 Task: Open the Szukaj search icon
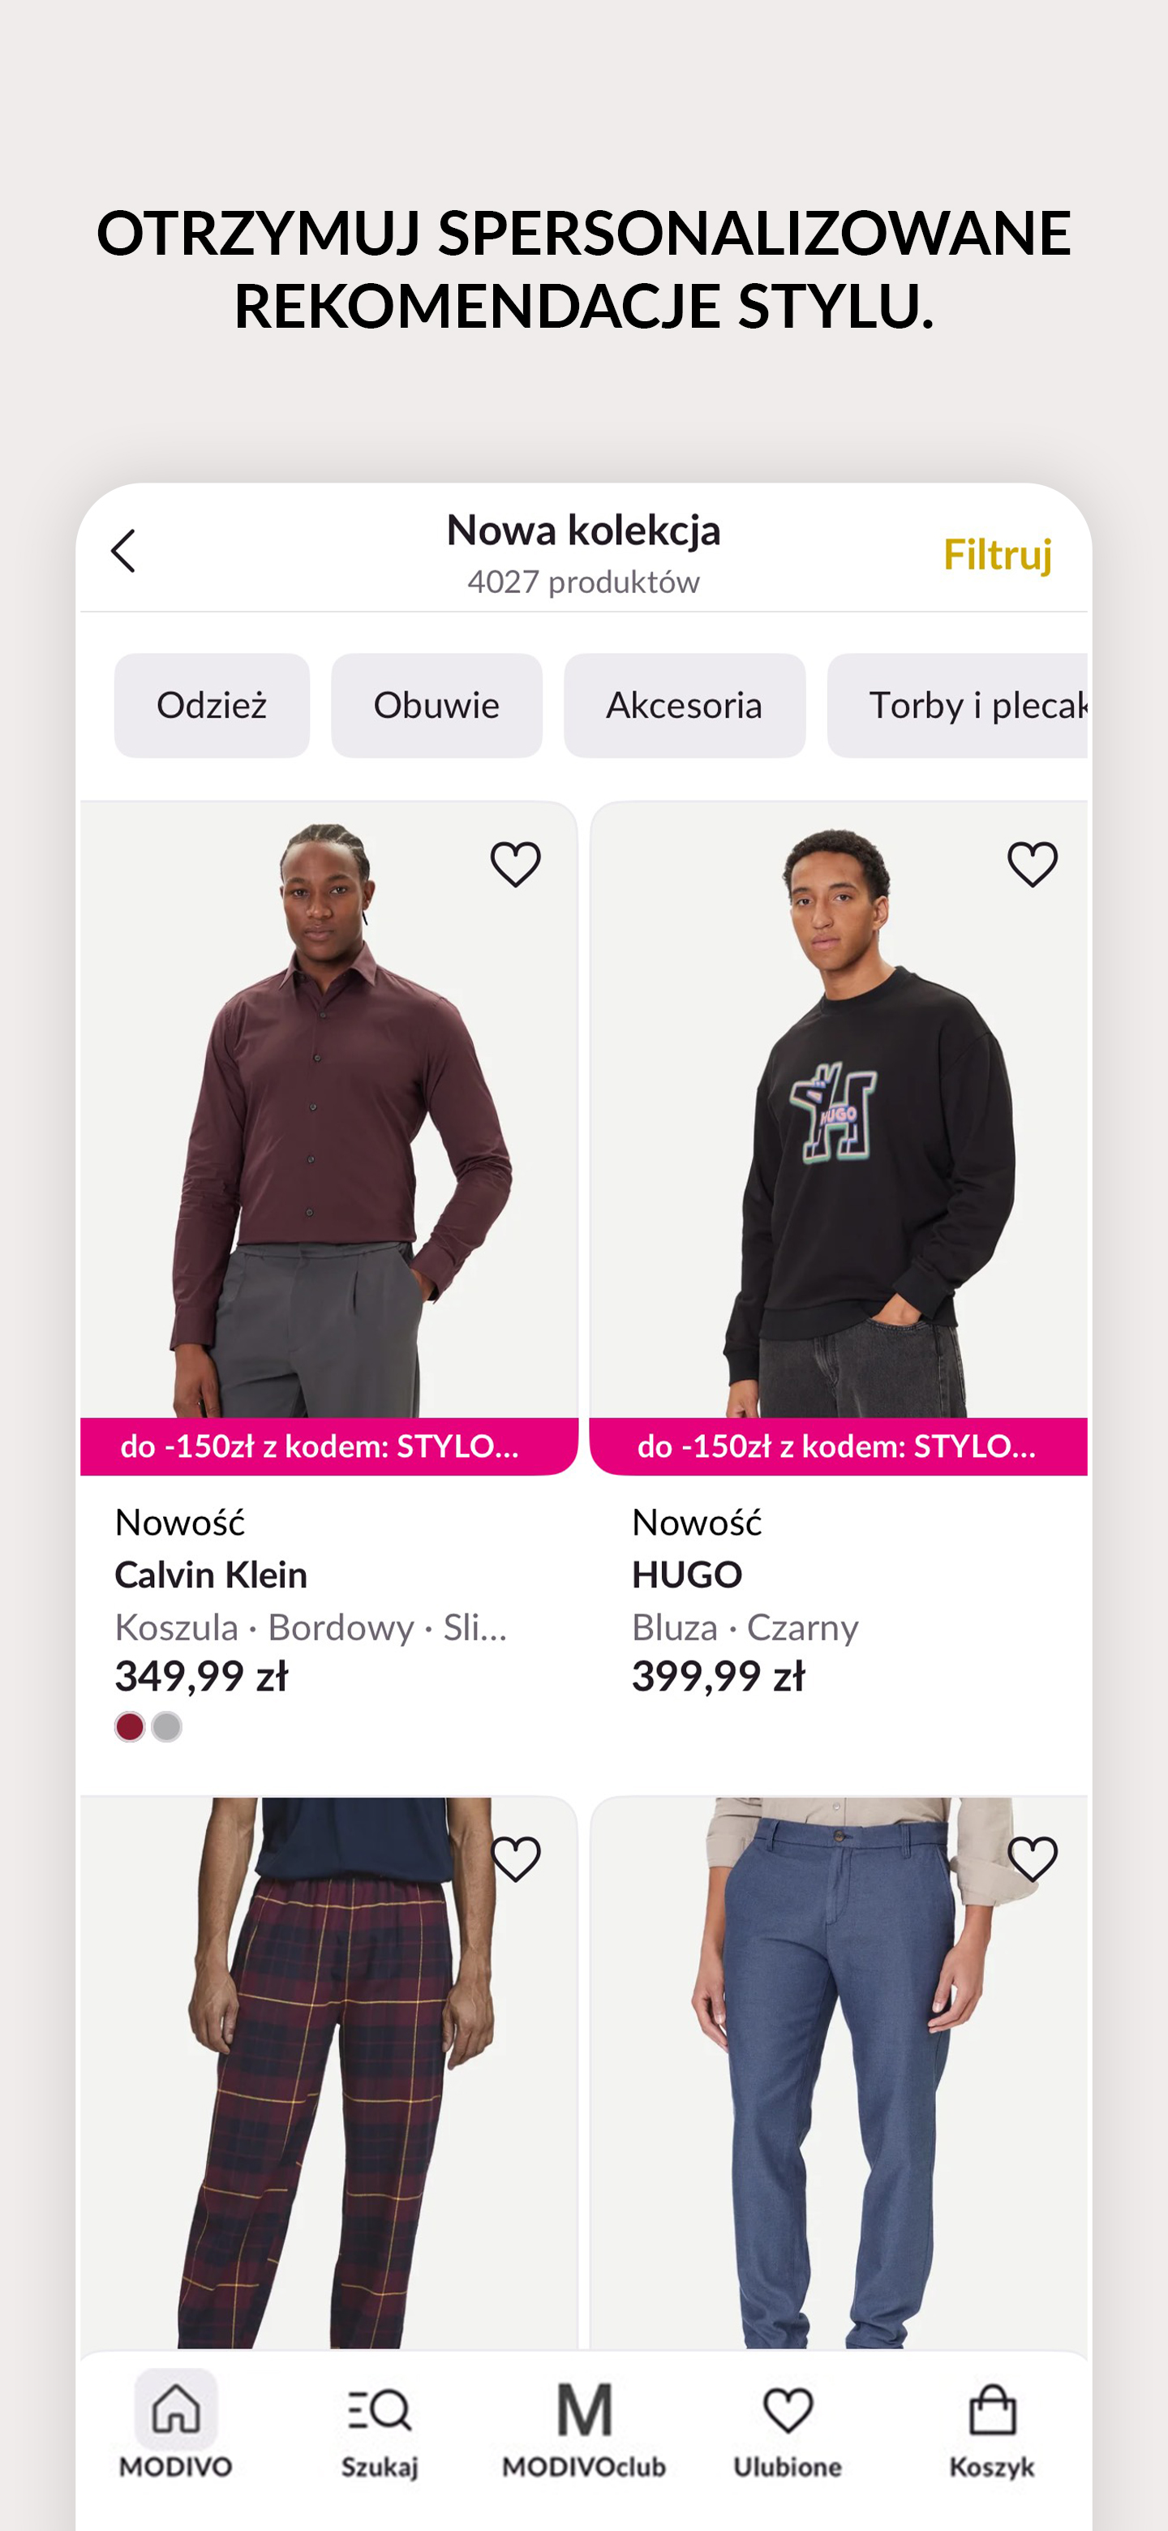(x=379, y=2409)
